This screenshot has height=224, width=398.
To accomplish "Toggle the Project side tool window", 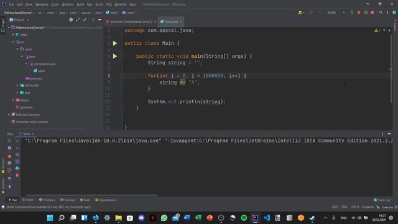I will click(2, 25).
